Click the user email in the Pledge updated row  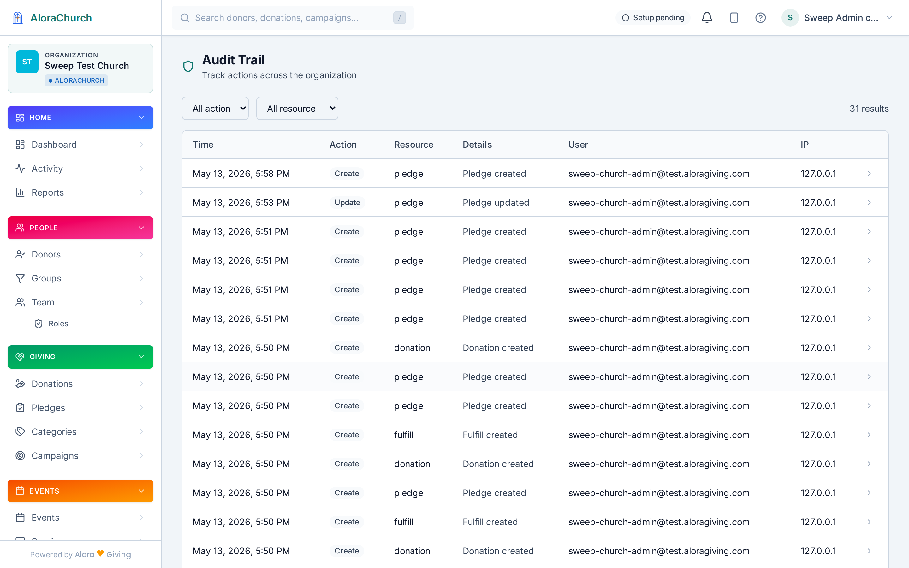click(659, 203)
